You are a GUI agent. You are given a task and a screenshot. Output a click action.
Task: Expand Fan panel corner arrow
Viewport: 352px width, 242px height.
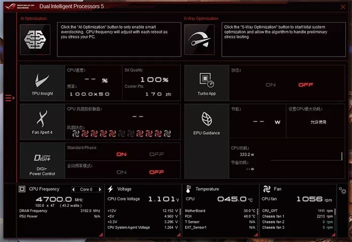333,234
